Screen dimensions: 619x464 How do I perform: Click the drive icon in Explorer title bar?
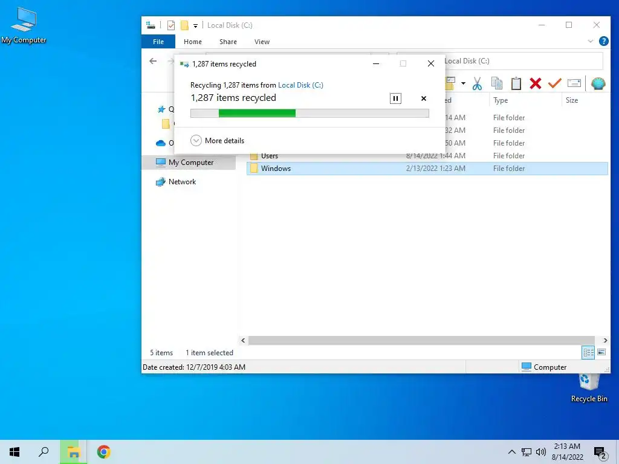click(x=151, y=25)
